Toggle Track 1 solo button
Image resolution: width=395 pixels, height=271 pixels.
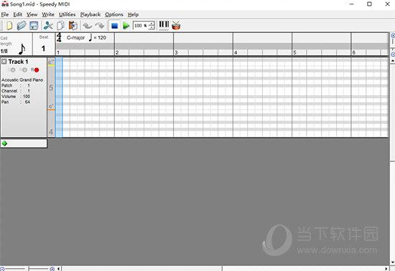point(12,70)
